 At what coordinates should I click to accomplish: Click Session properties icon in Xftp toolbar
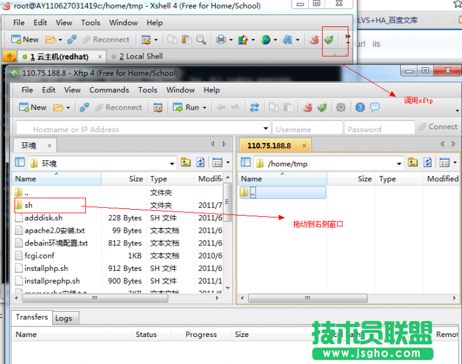tap(158, 107)
